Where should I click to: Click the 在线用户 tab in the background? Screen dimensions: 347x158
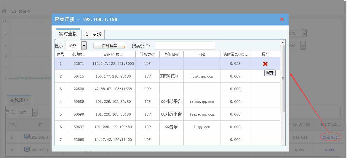[x=19, y=100]
